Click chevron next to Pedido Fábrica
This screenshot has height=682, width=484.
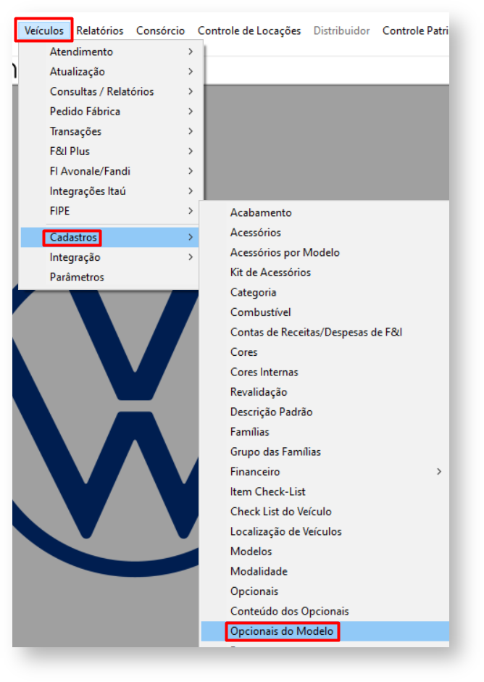[x=191, y=112]
